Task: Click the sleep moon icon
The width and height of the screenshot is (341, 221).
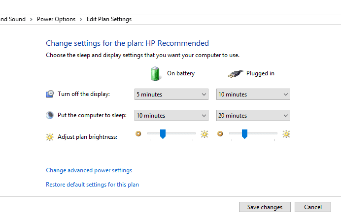Action: [x=50, y=115]
